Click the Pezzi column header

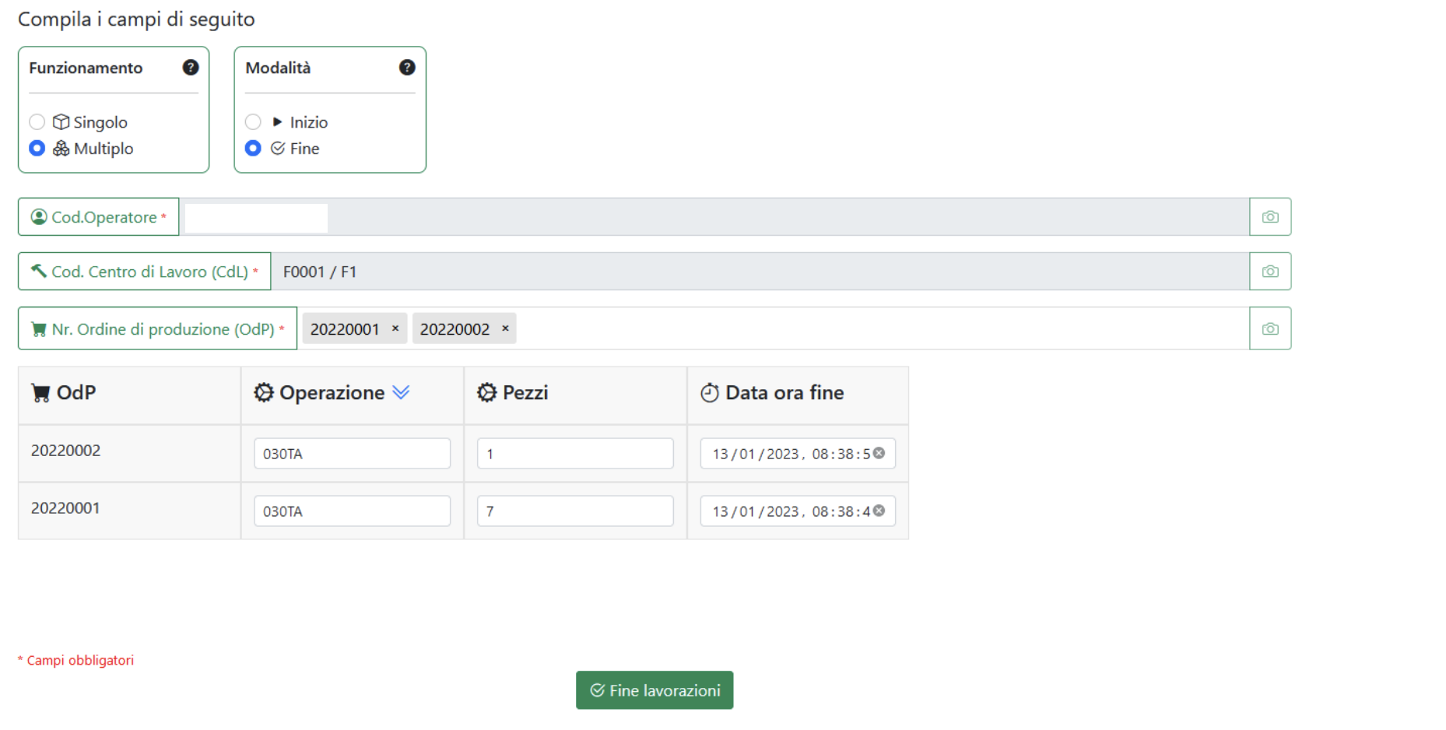575,395
